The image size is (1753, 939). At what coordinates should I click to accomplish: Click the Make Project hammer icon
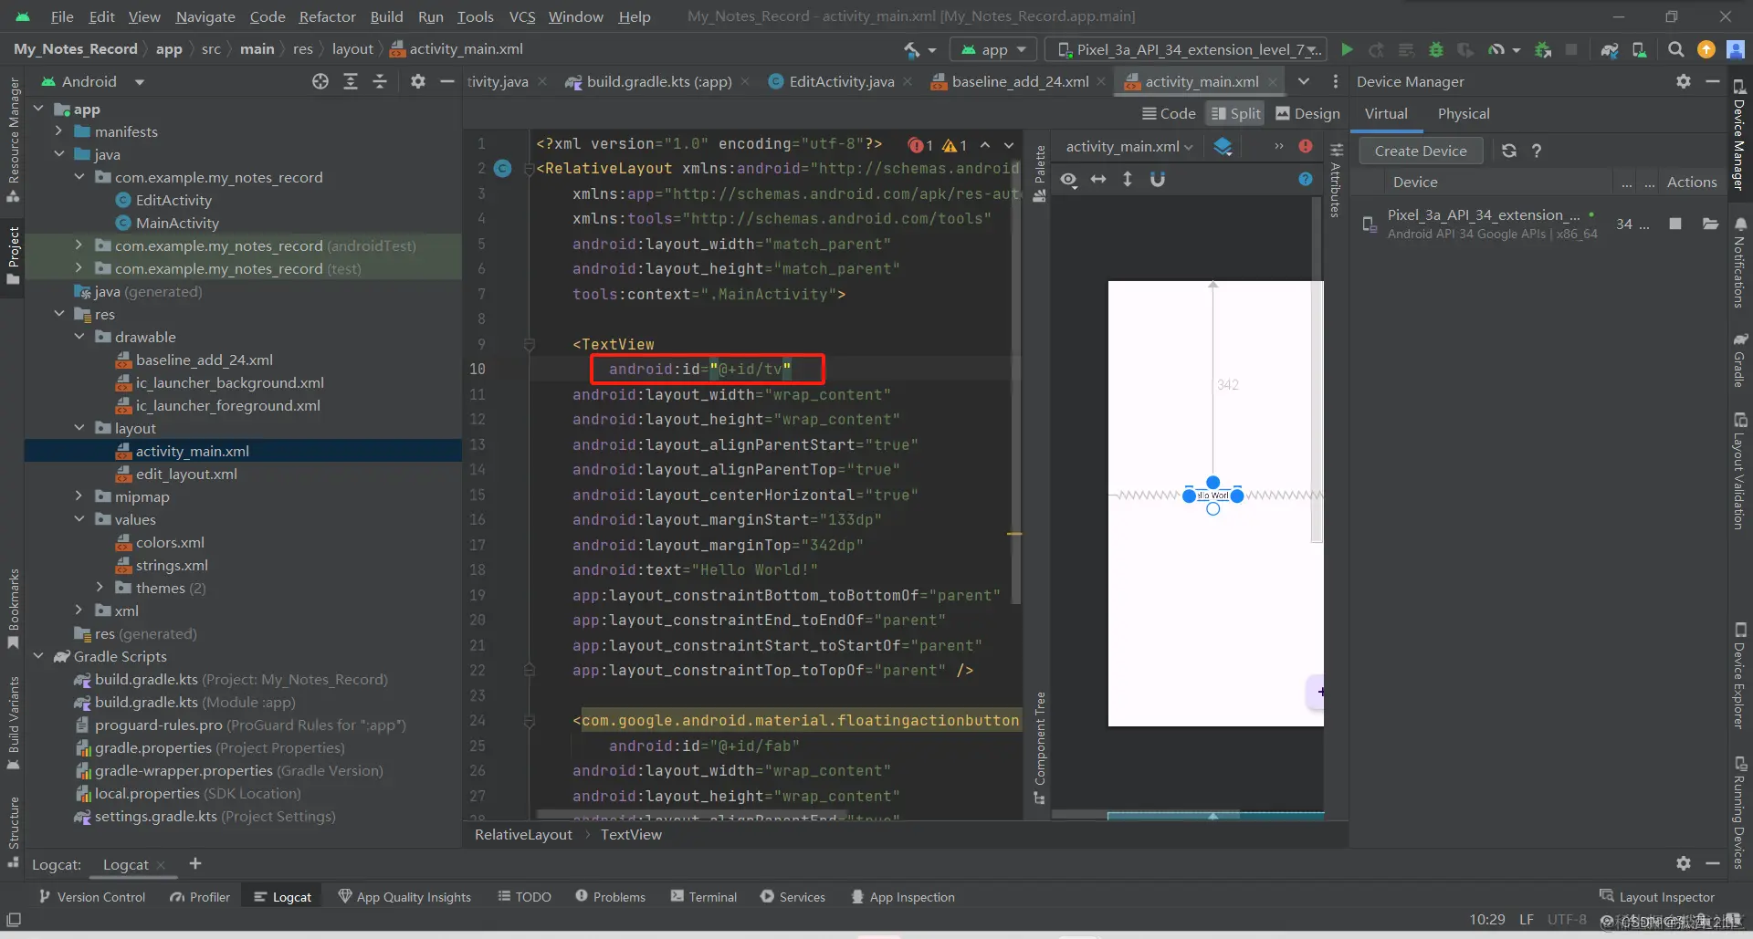pos(912,49)
